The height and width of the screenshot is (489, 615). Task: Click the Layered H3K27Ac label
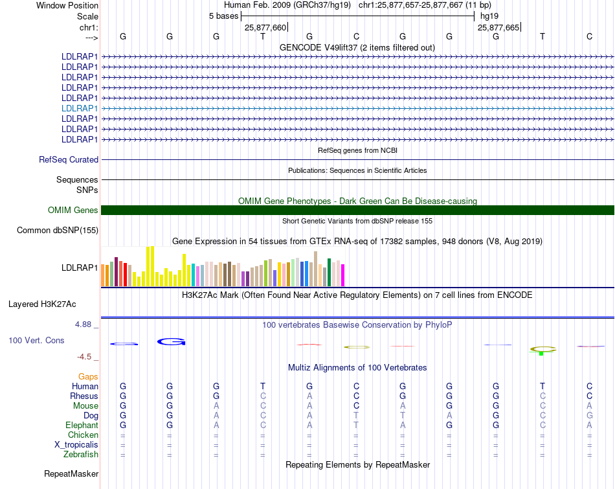[x=42, y=304]
